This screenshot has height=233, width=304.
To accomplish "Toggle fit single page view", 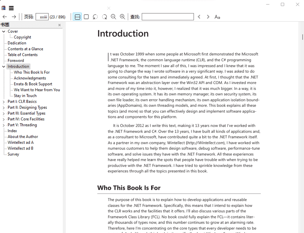I will [86, 17].
